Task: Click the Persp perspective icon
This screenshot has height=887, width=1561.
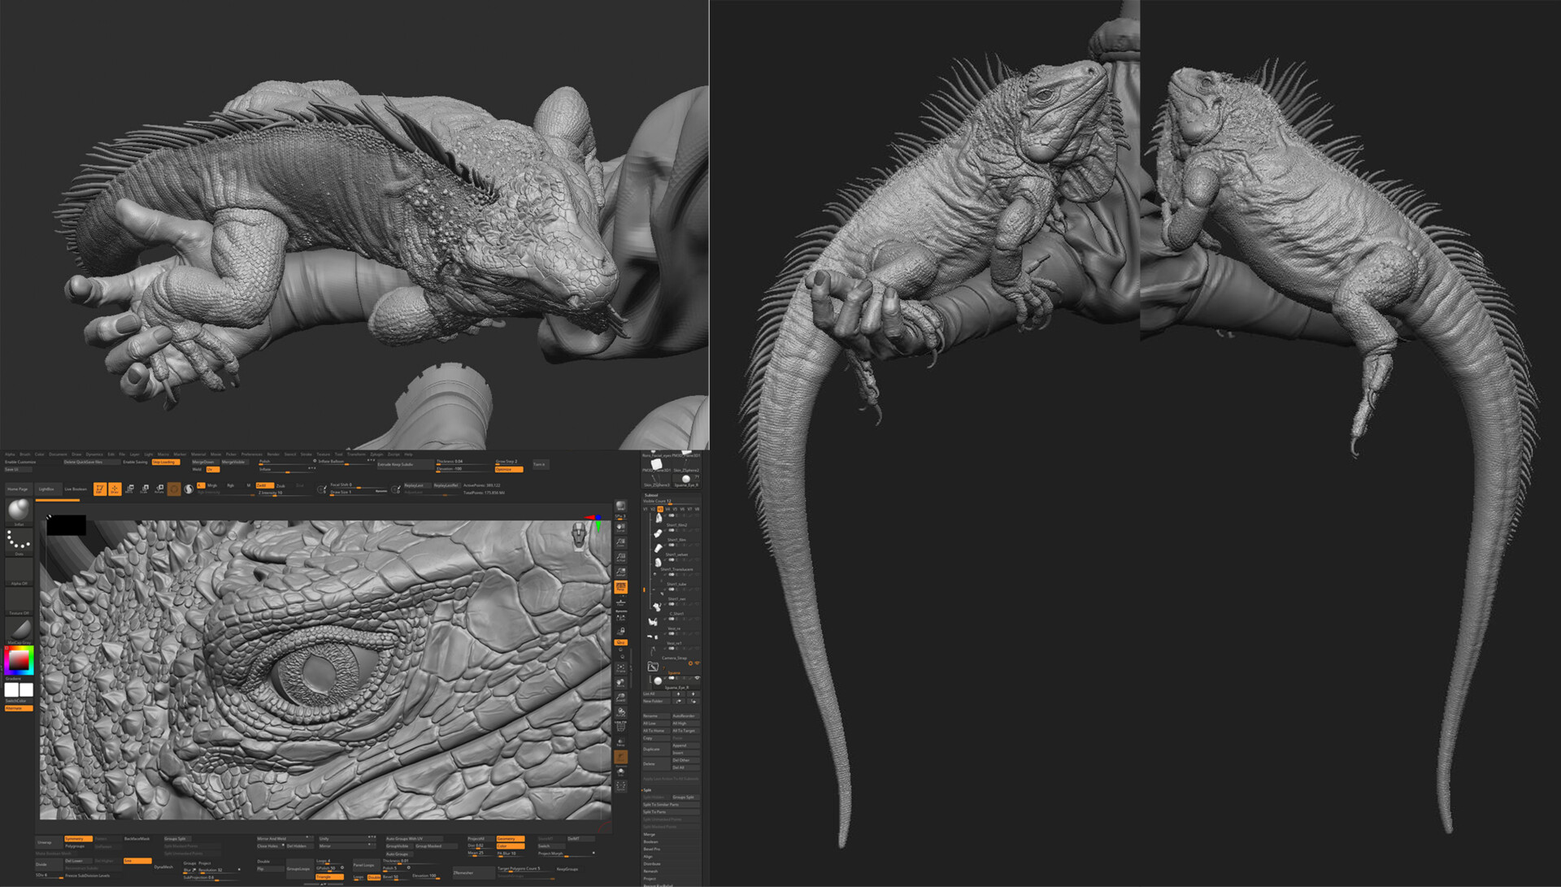Action: (620, 587)
